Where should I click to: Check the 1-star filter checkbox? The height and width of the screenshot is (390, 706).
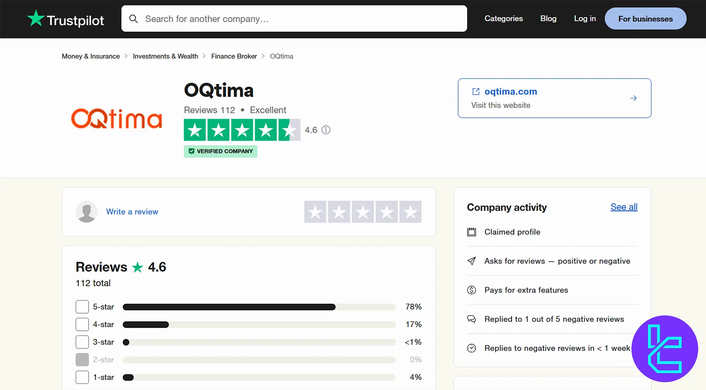click(82, 377)
